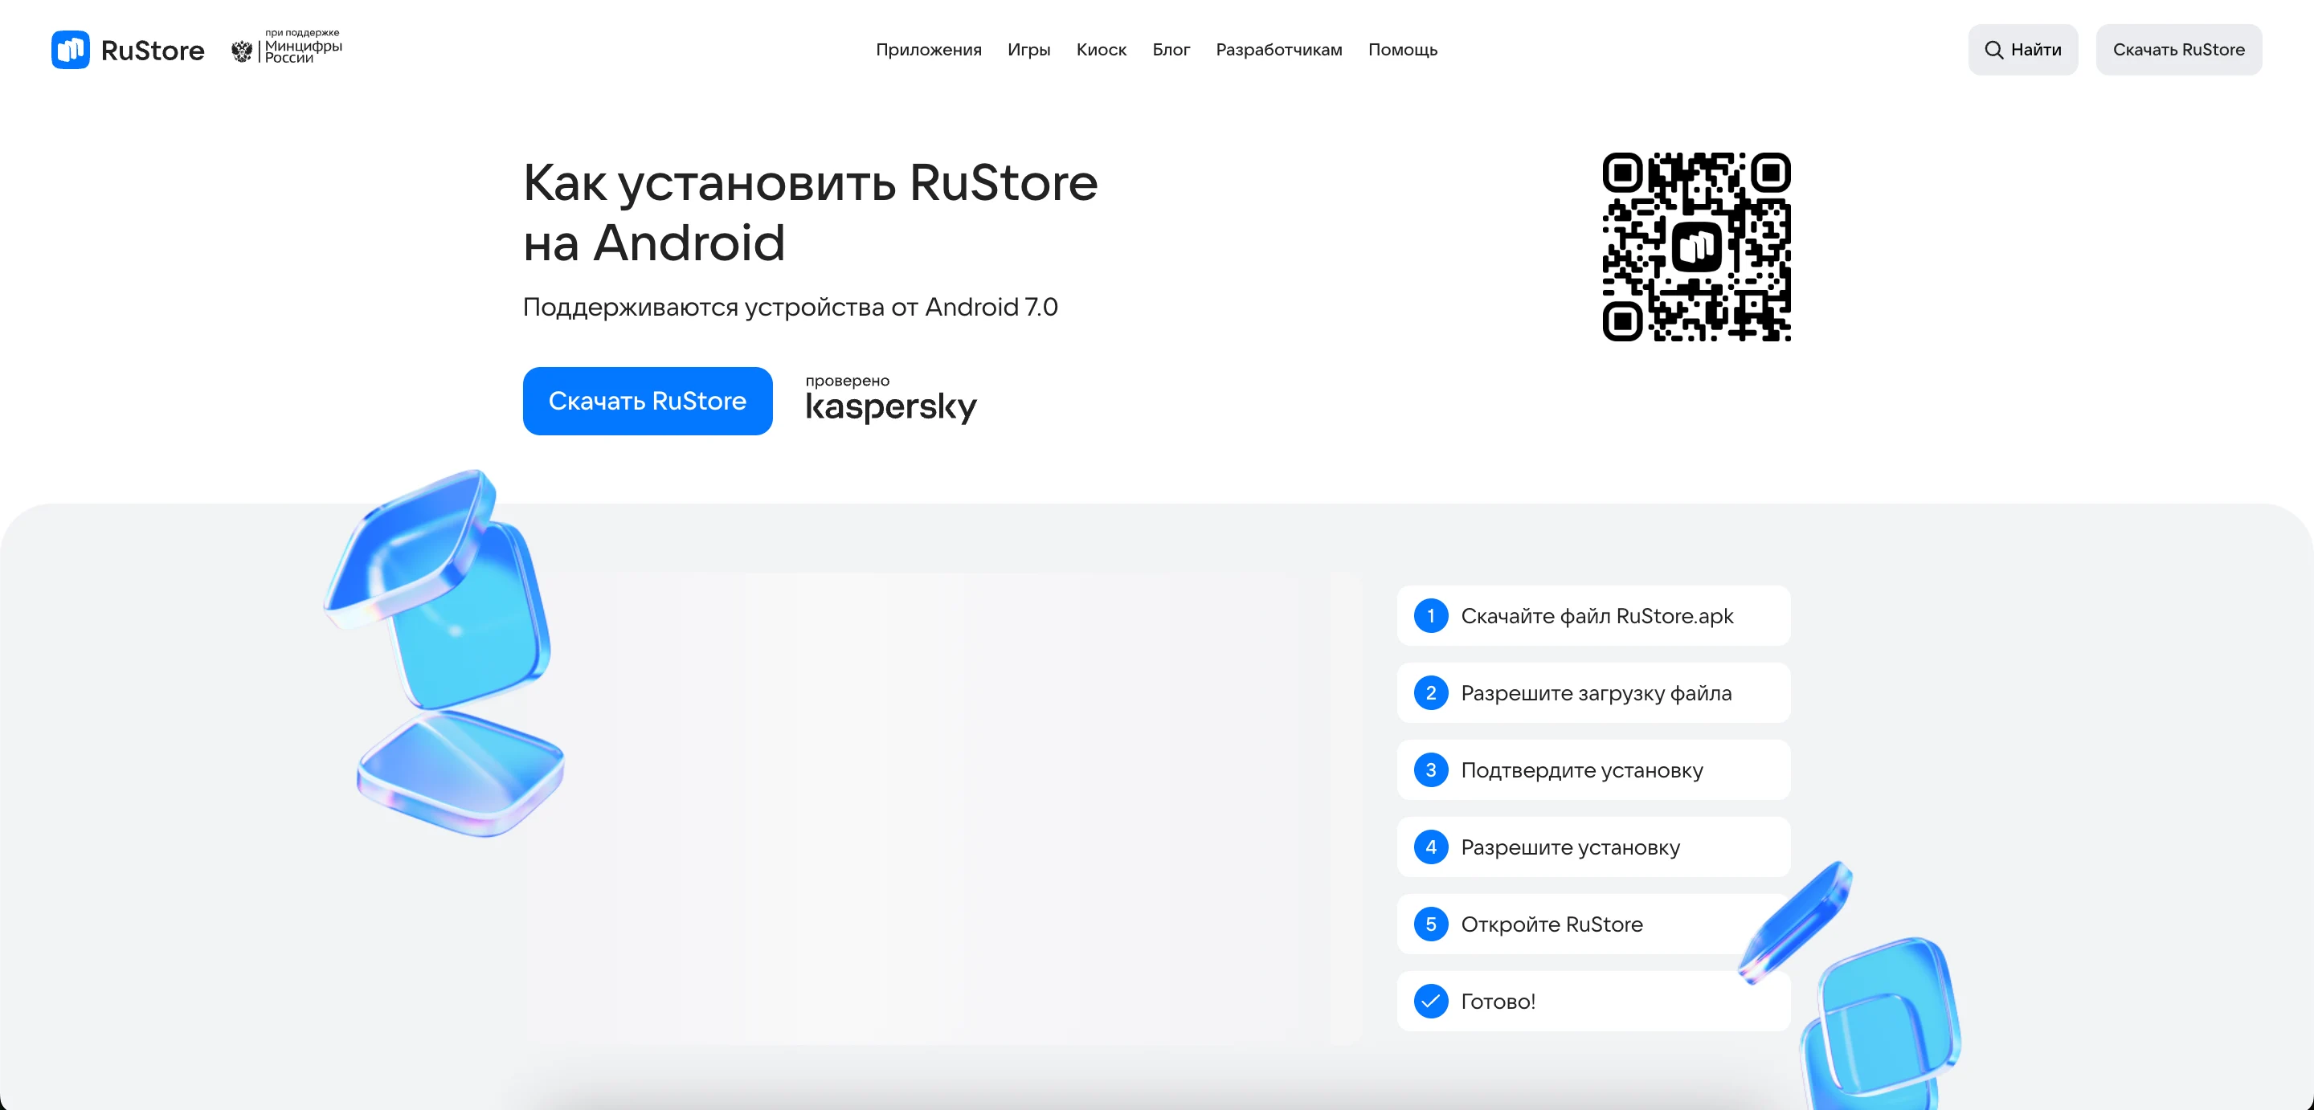Select step Разрешите установку

point(1592,847)
